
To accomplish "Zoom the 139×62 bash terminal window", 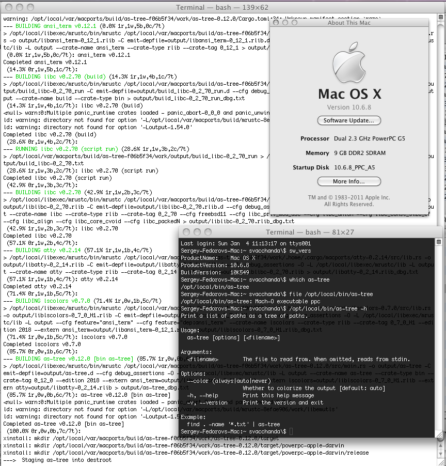I will [30, 7].
